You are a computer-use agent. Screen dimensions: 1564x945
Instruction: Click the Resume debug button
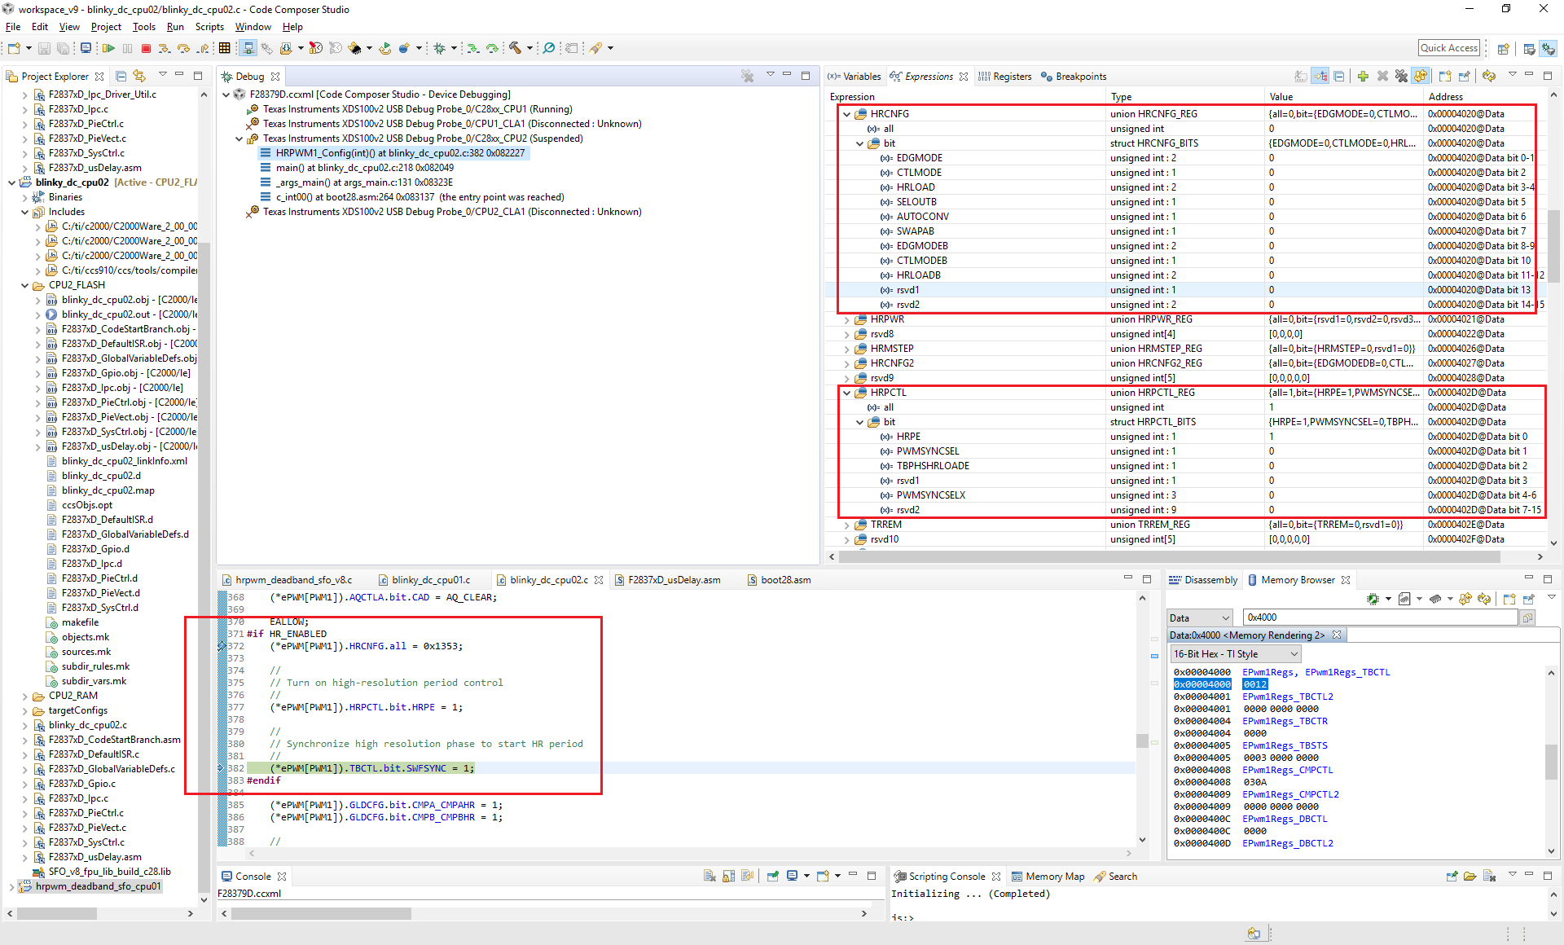click(x=108, y=49)
